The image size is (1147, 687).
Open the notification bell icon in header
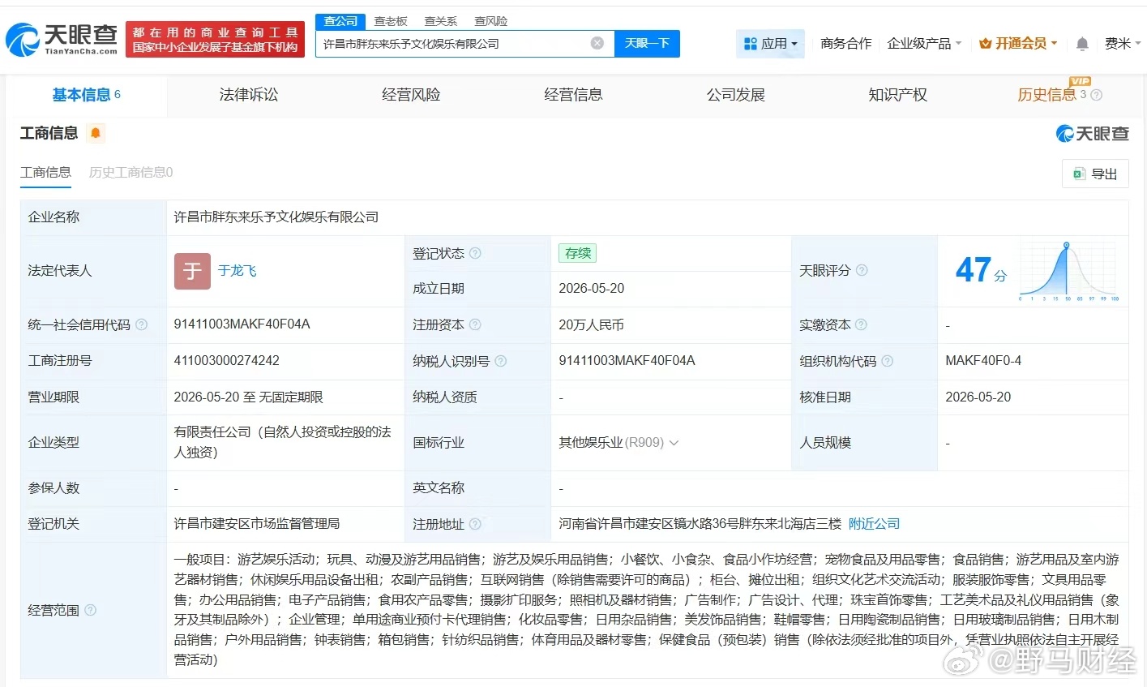[x=1081, y=44]
